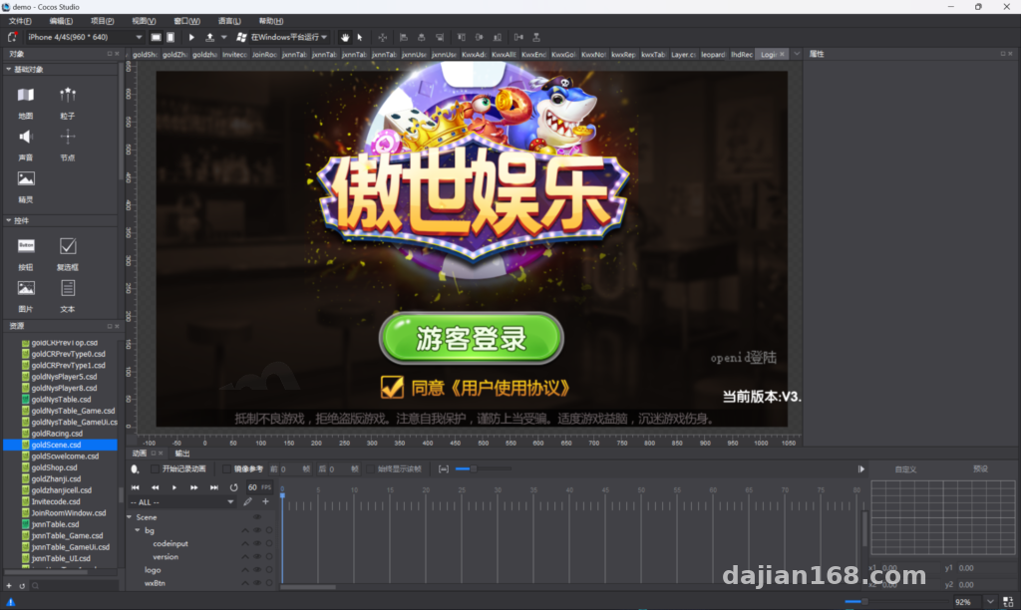The width and height of the screenshot is (1021, 610).
Task: Pick the 粒子 particle object icon
Action: [68, 95]
